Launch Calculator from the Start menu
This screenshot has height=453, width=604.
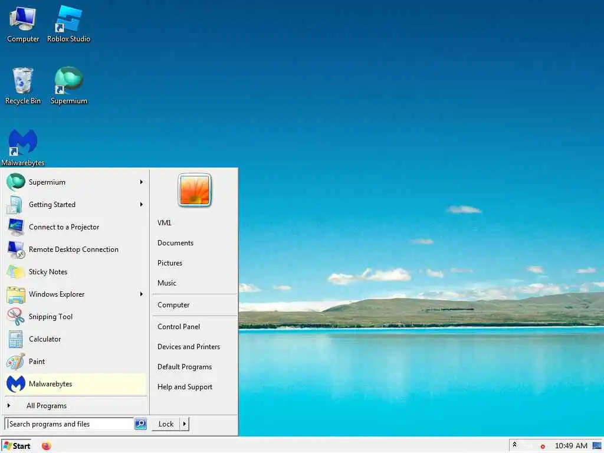(76, 339)
